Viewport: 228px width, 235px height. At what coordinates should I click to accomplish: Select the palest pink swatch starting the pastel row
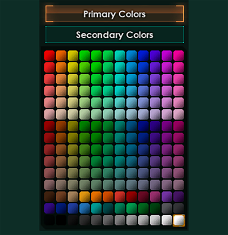click(x=49, y=114)
